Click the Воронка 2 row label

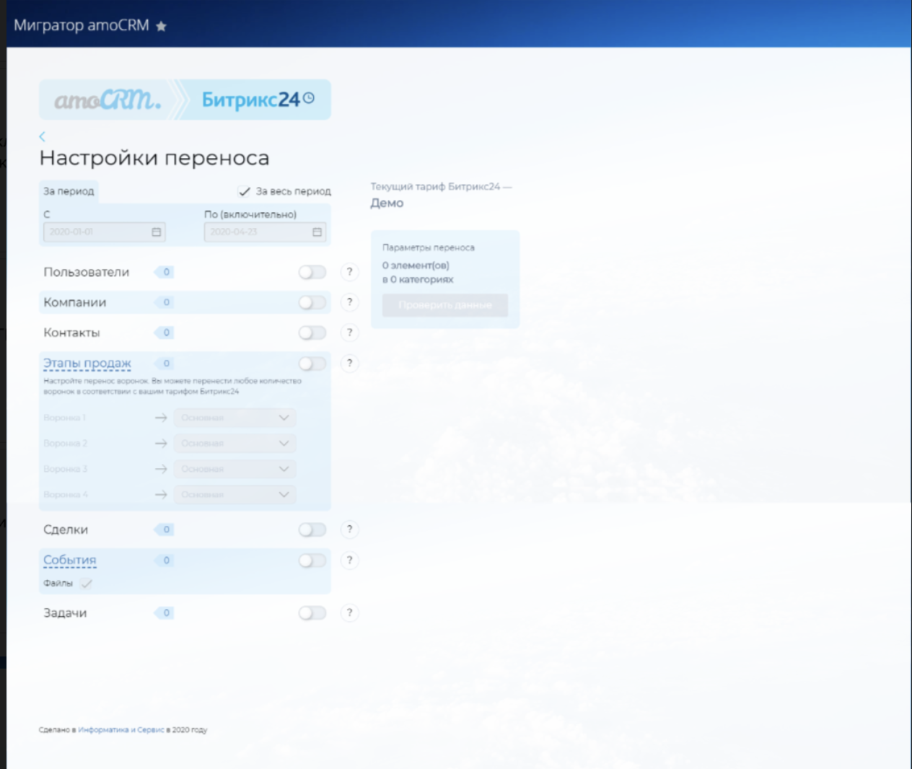click(x=66, y=444)
